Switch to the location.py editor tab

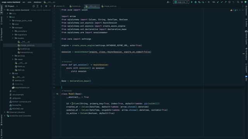(76, 6)
